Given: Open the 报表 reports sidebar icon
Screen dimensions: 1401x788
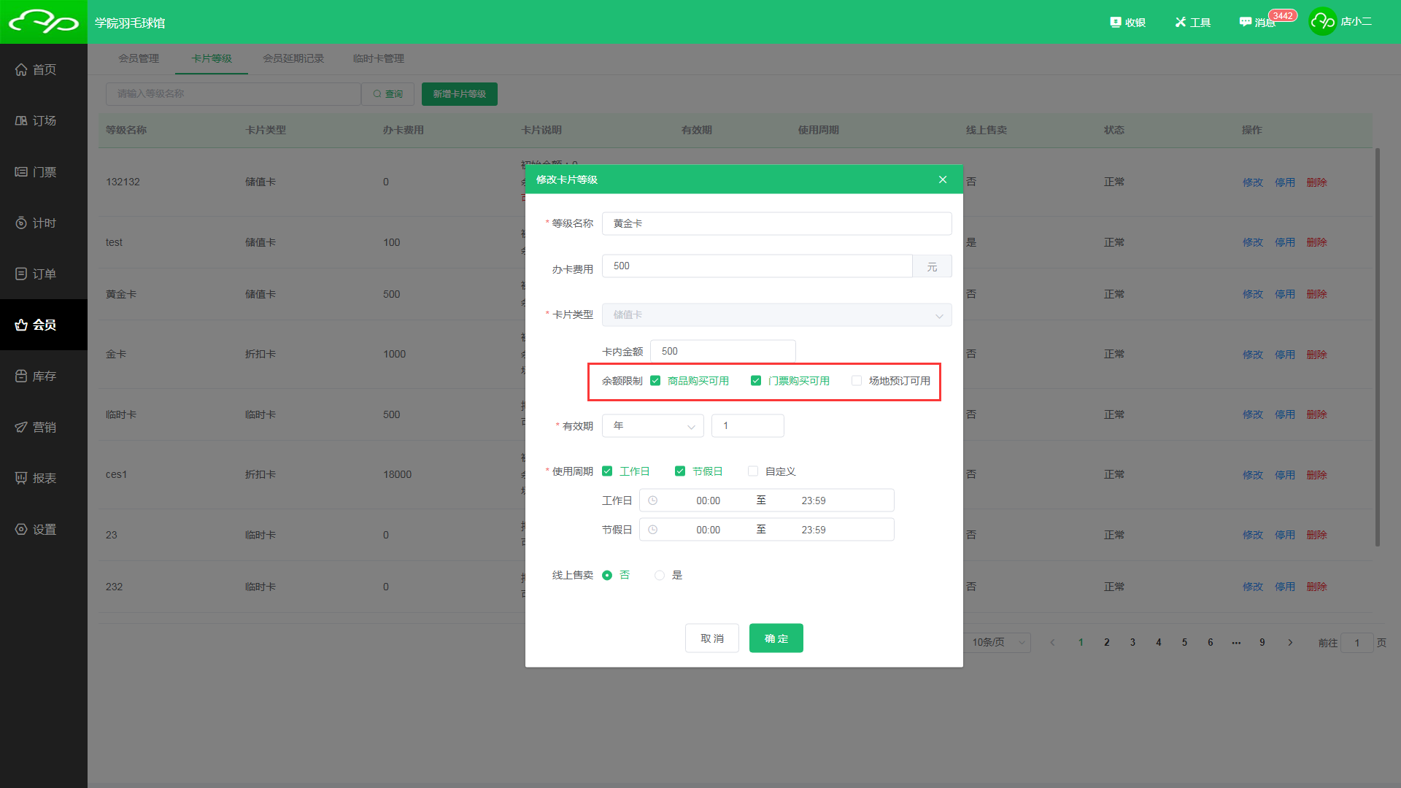Looking at the screenshot, I should coord(22,478).
